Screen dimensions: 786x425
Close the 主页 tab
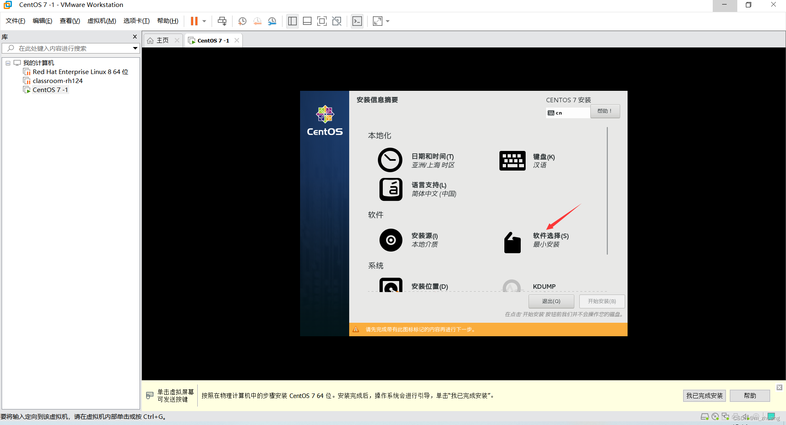coord(177,40)
